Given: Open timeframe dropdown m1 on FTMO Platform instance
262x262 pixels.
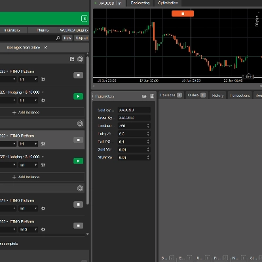Looking at the screenshot, I should [28, 208].
